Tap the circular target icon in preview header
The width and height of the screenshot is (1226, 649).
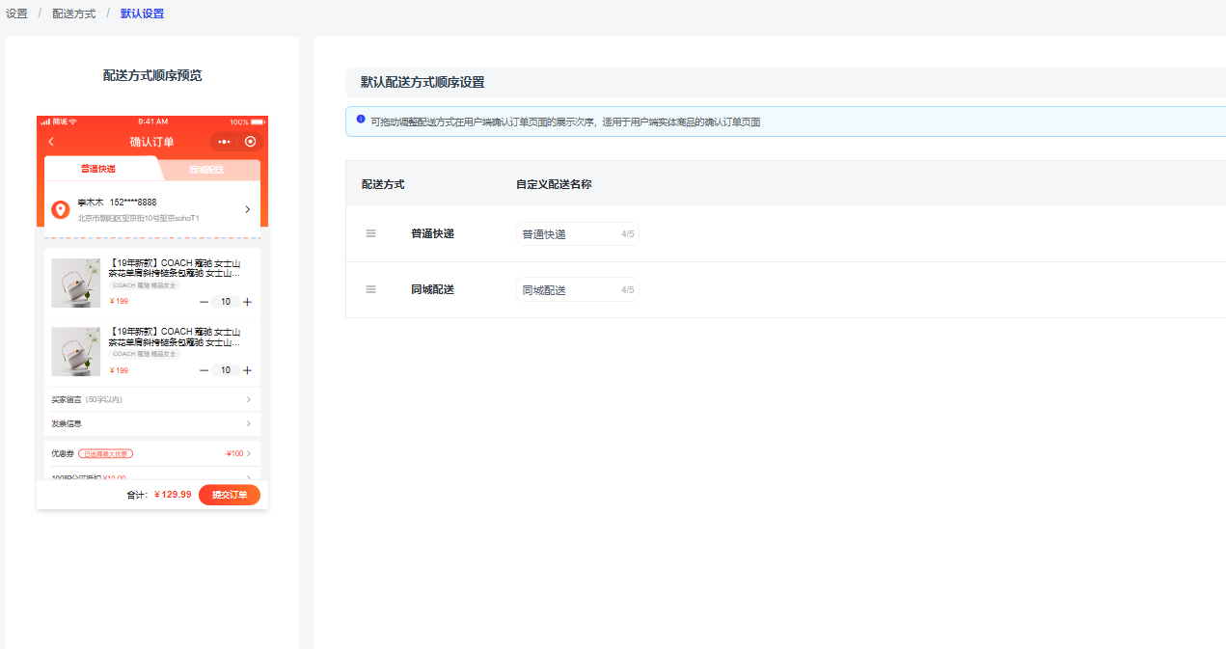point(251,142)
